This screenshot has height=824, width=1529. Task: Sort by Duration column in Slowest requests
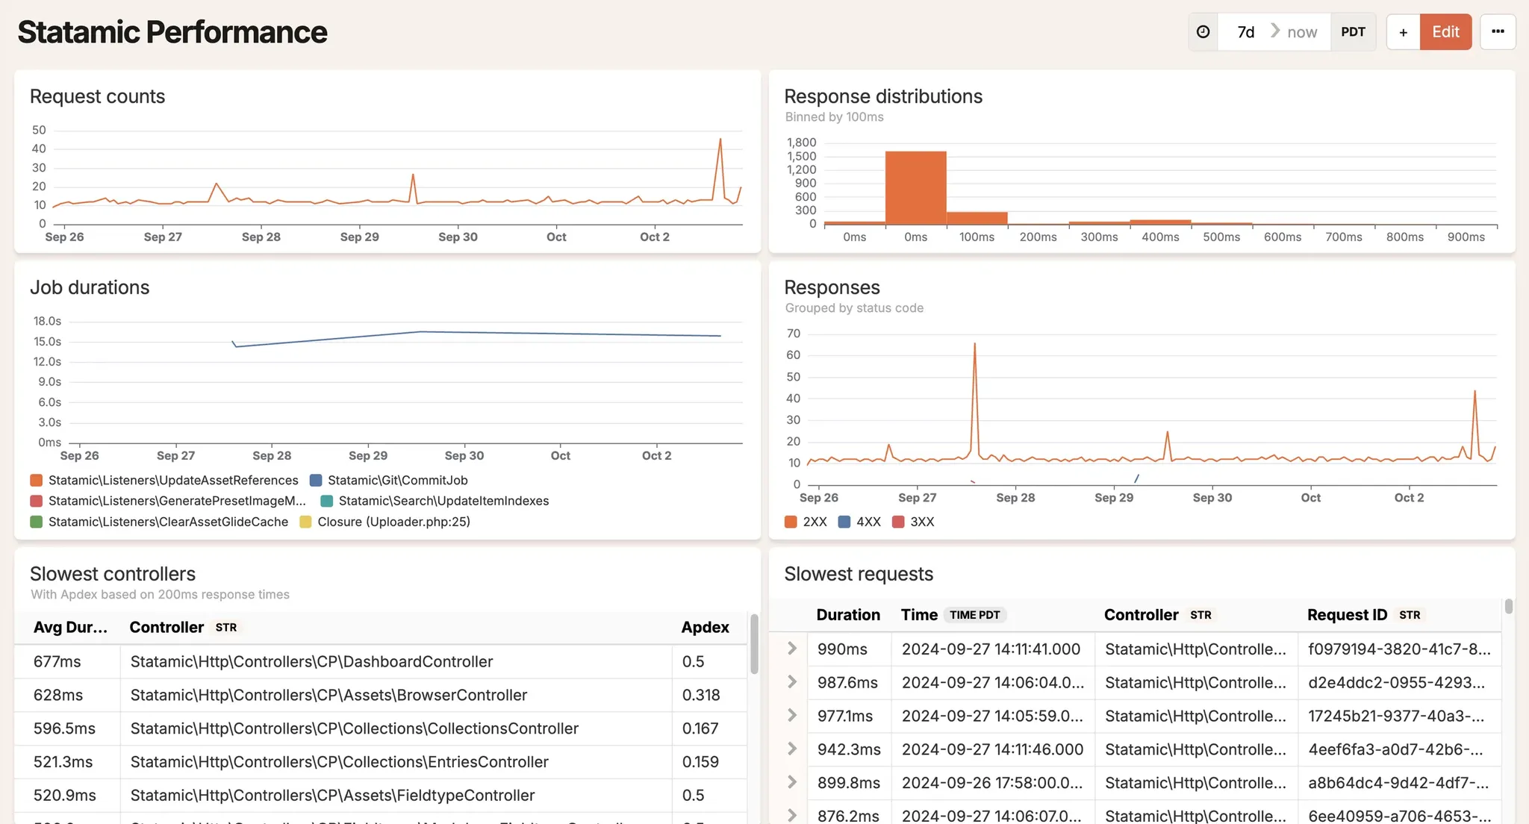tap(848, 615)
